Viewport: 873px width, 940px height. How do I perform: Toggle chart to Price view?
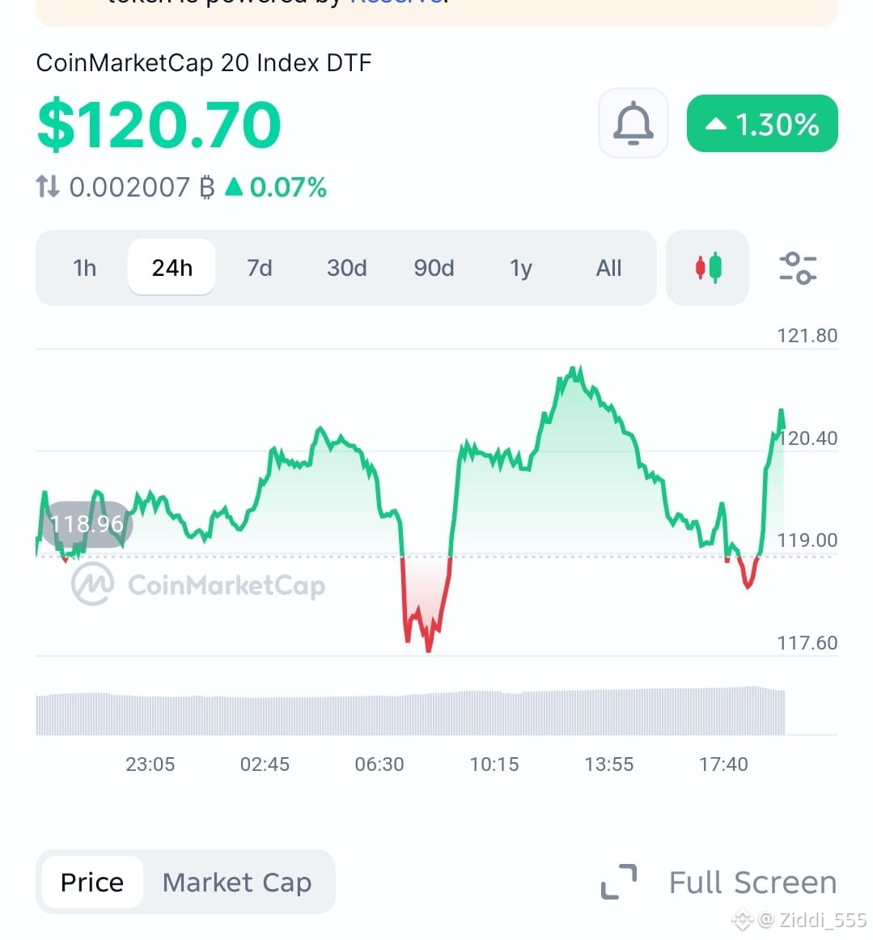click(92, 882)
